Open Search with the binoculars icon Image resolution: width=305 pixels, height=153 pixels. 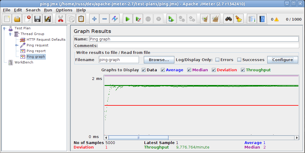228,19
